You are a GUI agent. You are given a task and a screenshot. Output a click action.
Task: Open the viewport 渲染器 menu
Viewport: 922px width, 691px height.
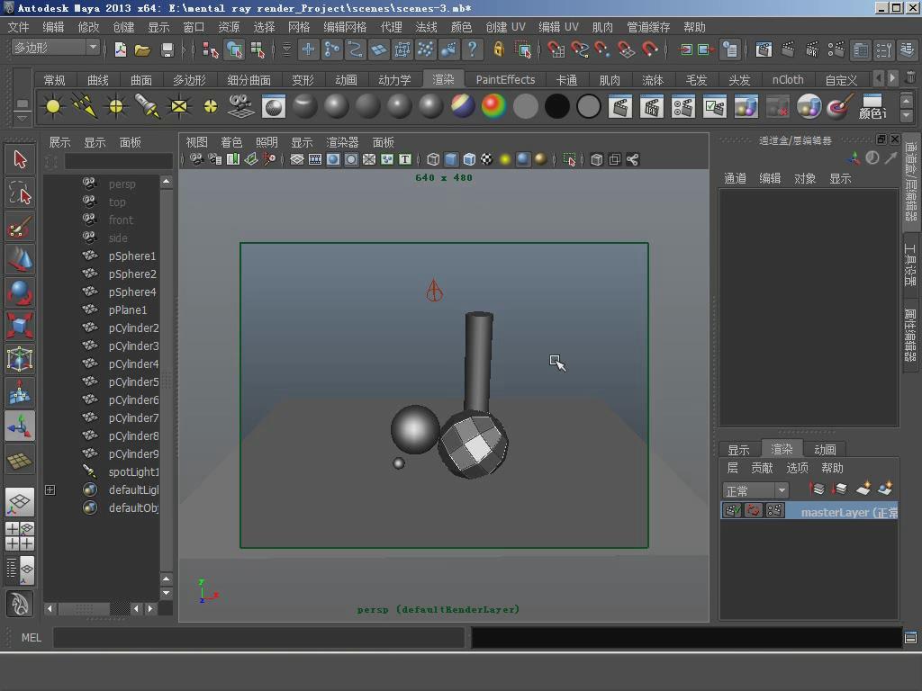pos(342,142)
